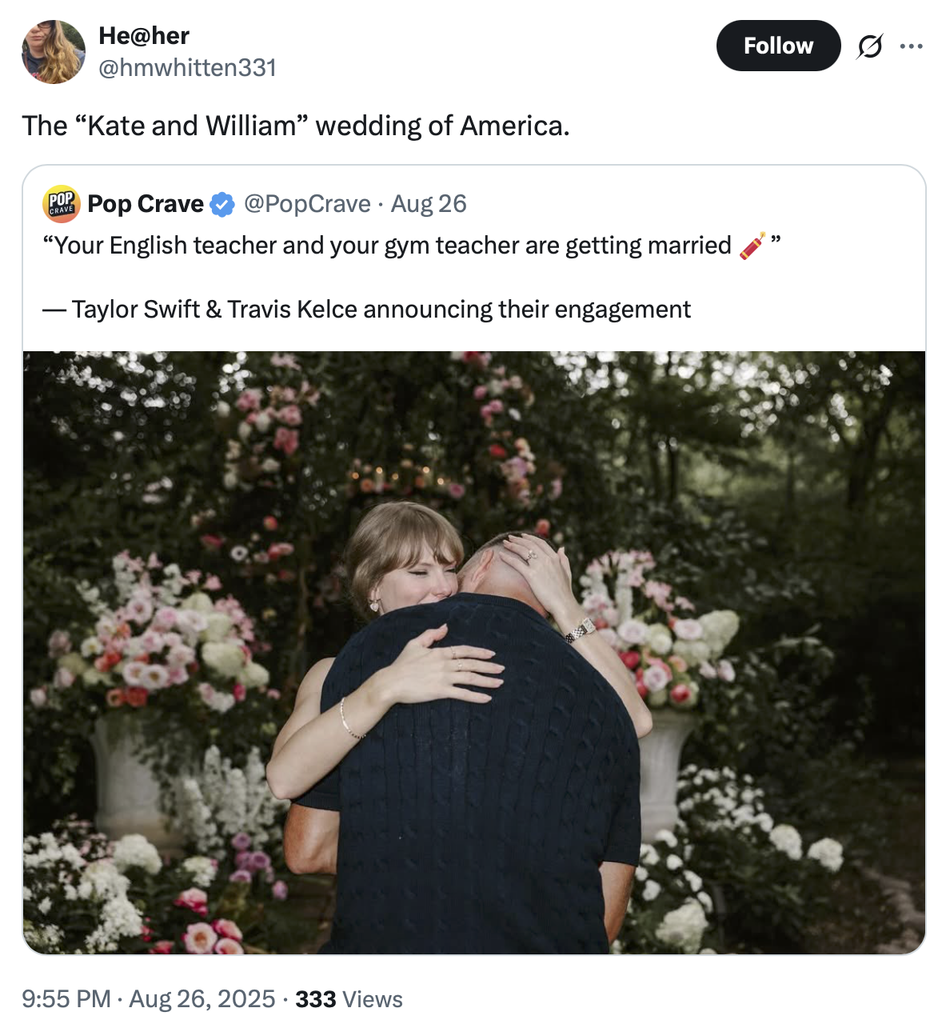Open the quoted post's Aug 26 date

(x=429, y=204)
